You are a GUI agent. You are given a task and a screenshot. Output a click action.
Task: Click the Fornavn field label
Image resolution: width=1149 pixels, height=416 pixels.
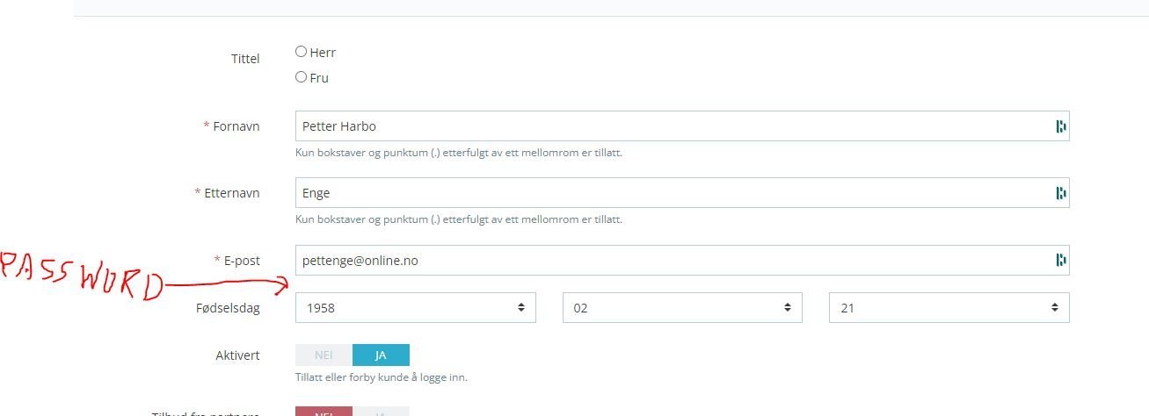236,126
